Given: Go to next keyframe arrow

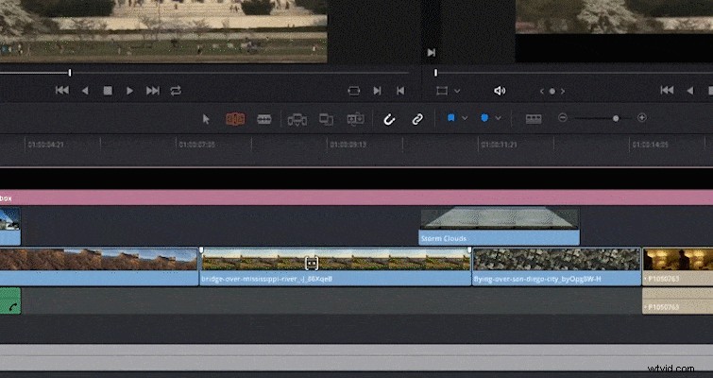Looking at the screenshot, I should (x=563, y=92).
